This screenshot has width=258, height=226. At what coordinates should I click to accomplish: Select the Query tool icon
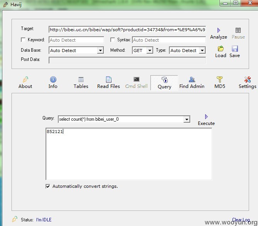pyautogui.click(x=165, y=80)
